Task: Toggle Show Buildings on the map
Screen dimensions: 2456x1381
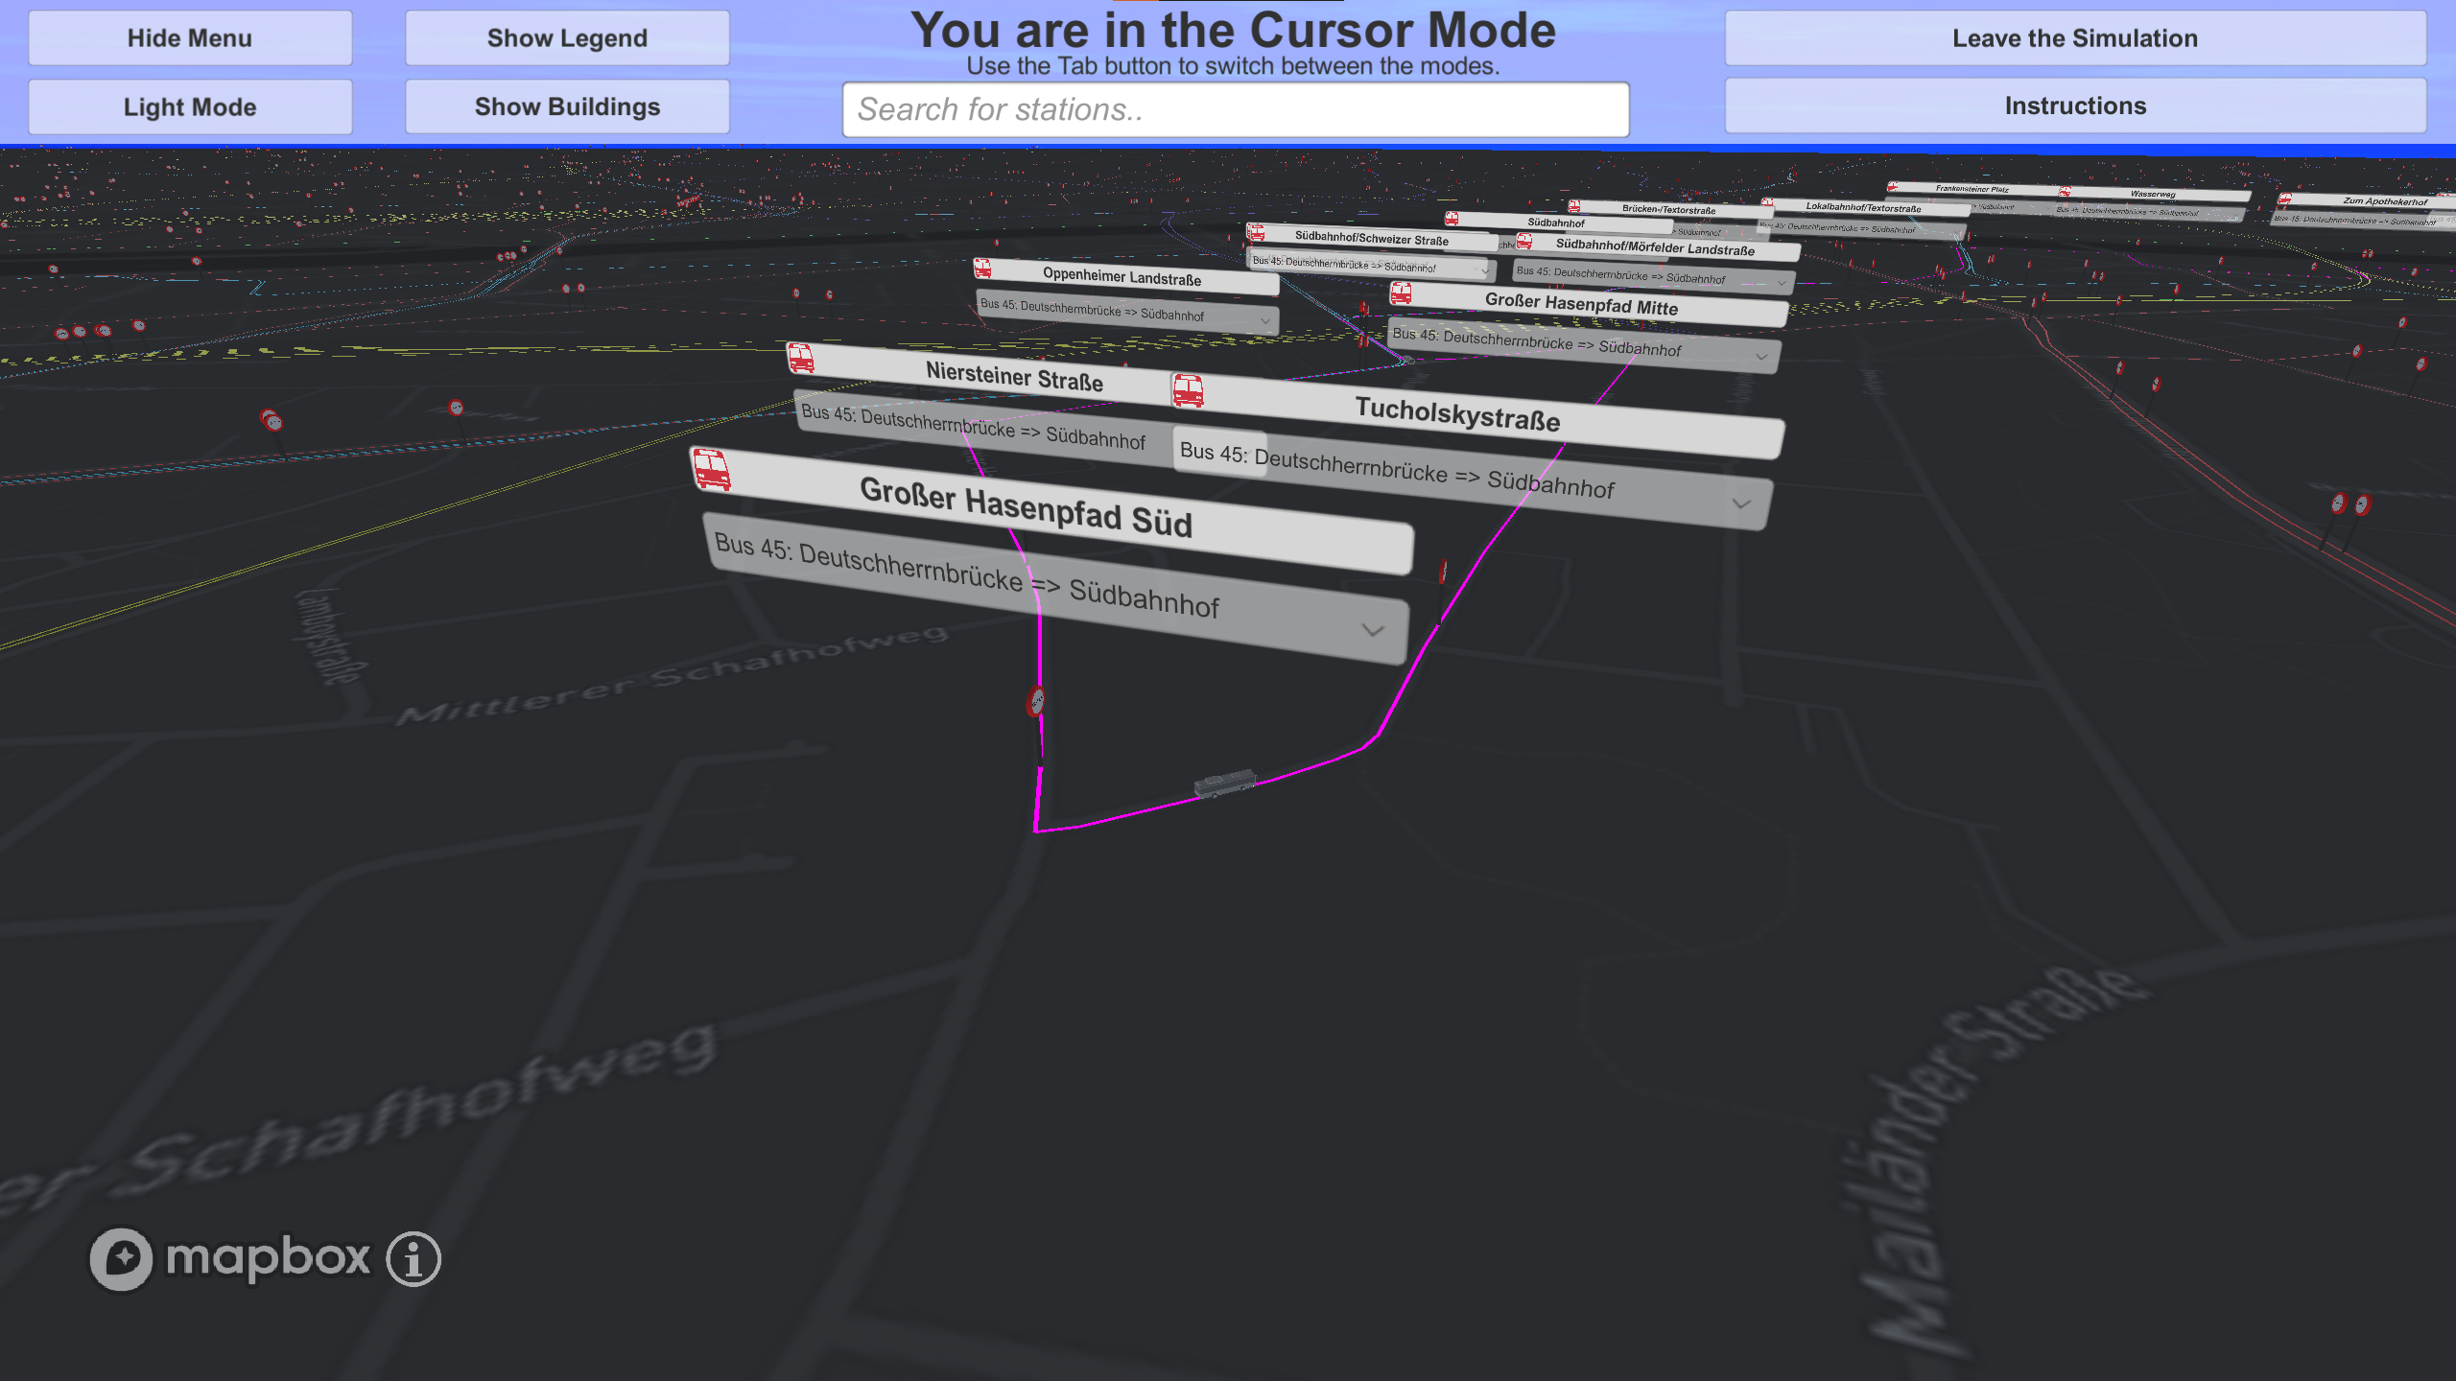Action: point(567,106)
